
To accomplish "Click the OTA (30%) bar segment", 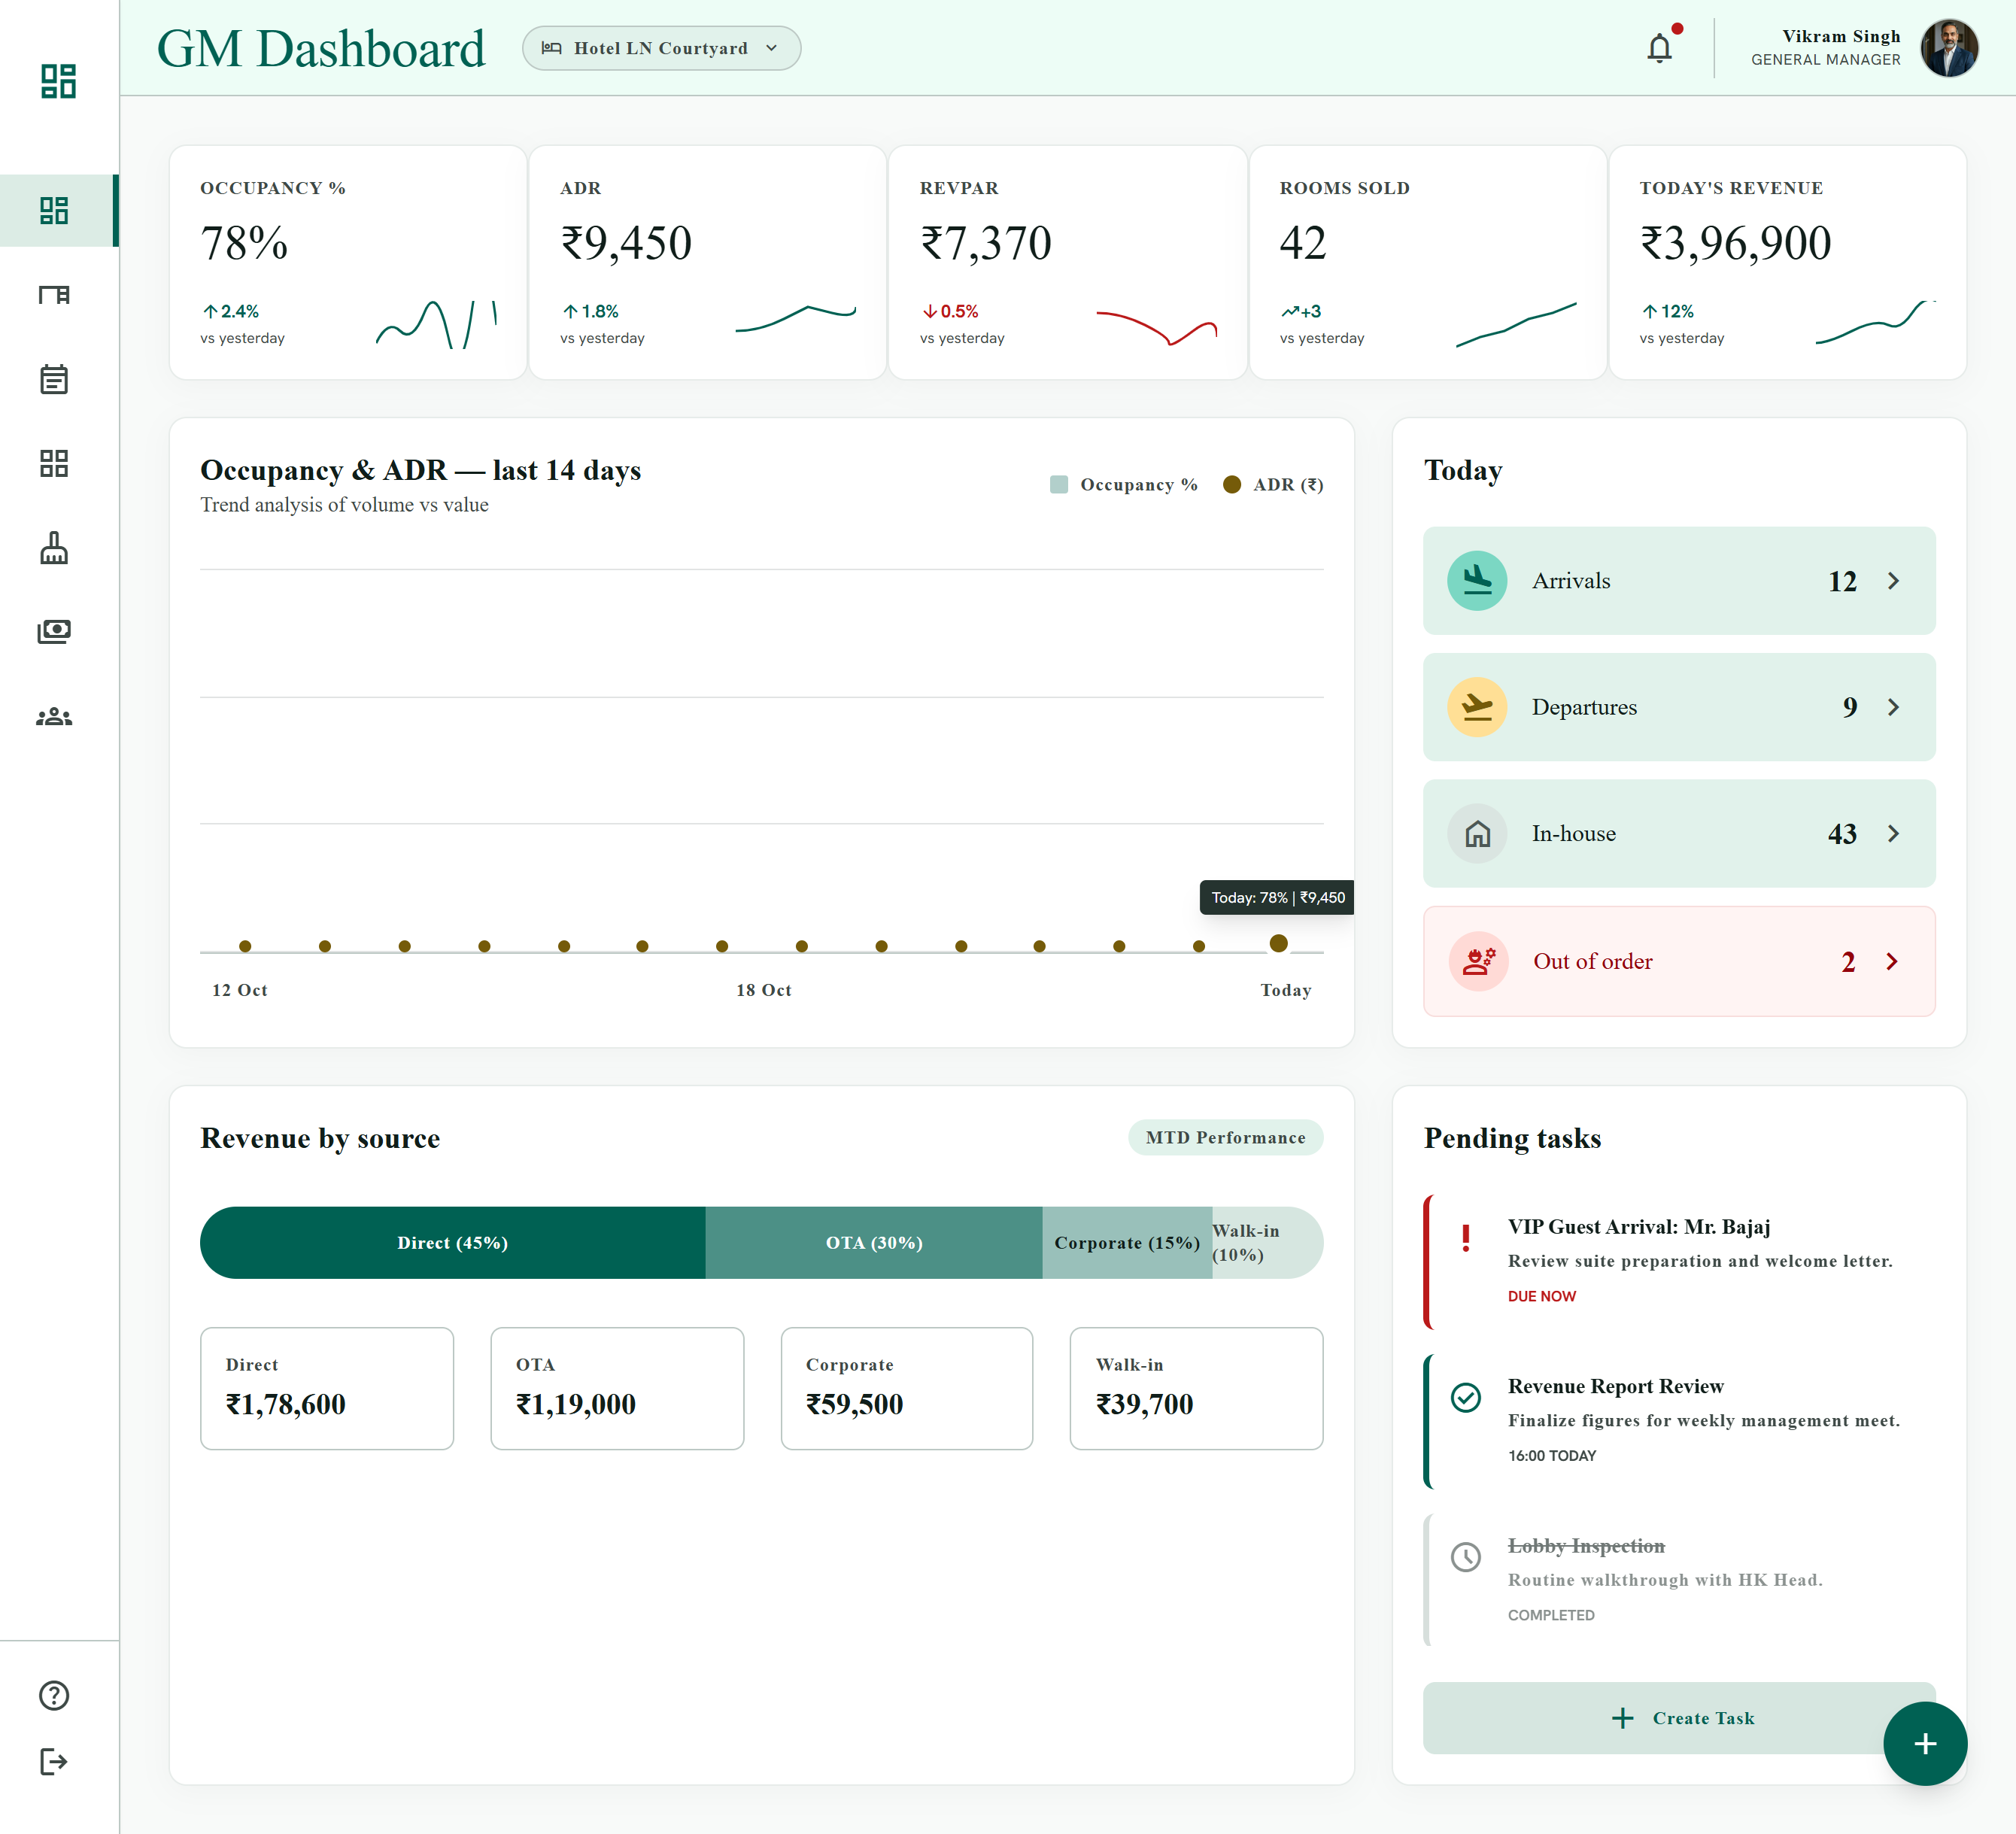I will point(874,1242).
